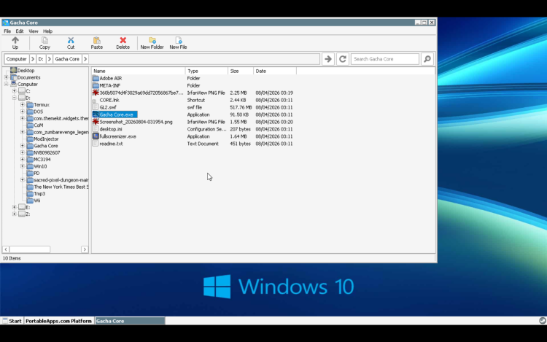Select the Tmp3 folder in tree

[x=36, y=193]
